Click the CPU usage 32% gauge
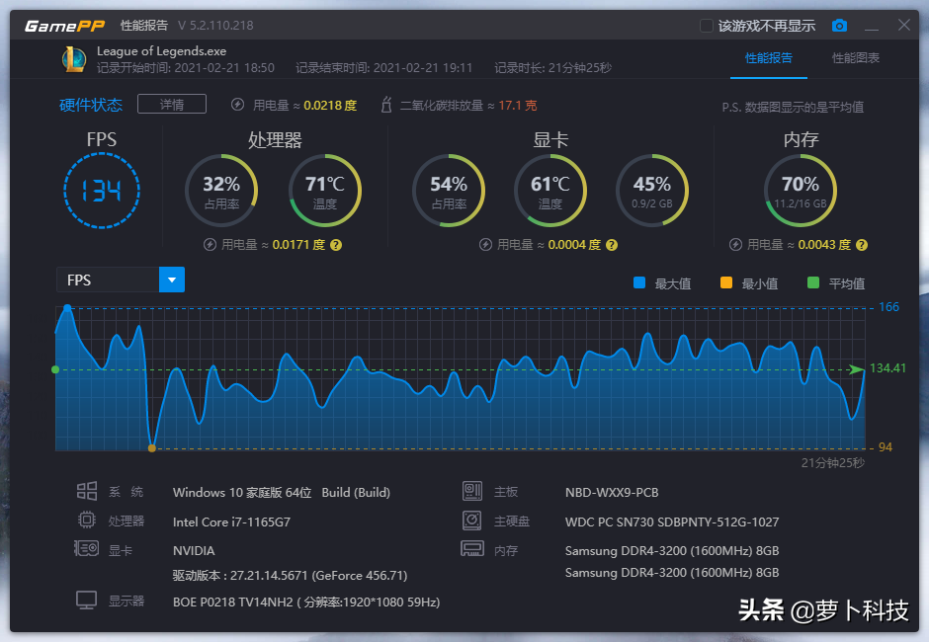 (221, 191)
